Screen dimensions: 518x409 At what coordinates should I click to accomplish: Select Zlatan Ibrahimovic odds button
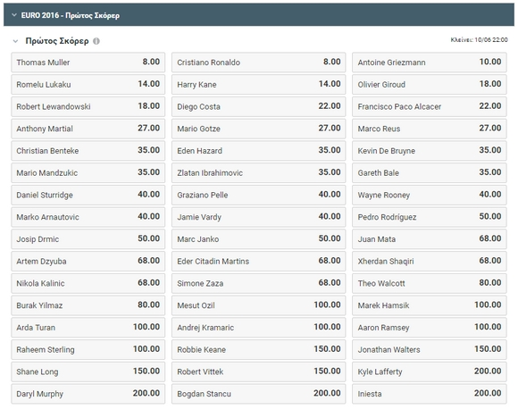click(x=258, y=172)
